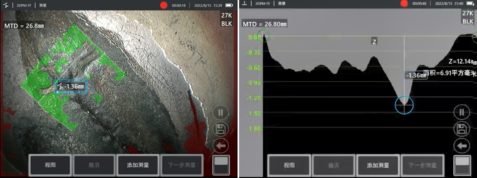Click the red record indicator in the right panel
This screenshot has height=178, width=477.
404,4
